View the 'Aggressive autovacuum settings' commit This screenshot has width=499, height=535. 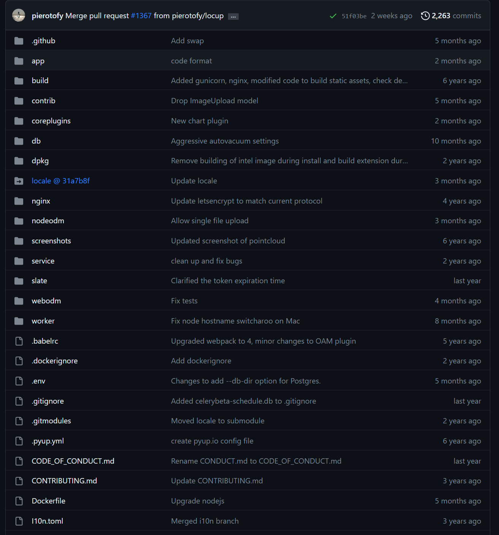pyautogui.click(x=225, y=141)
